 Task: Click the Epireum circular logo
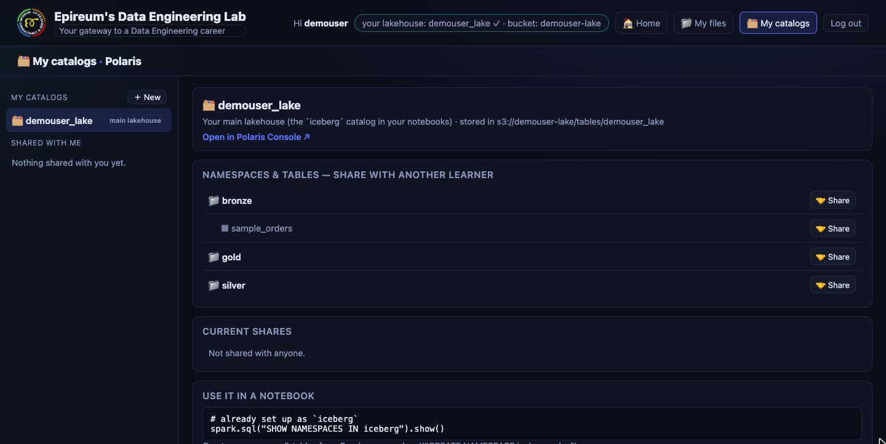31,23
